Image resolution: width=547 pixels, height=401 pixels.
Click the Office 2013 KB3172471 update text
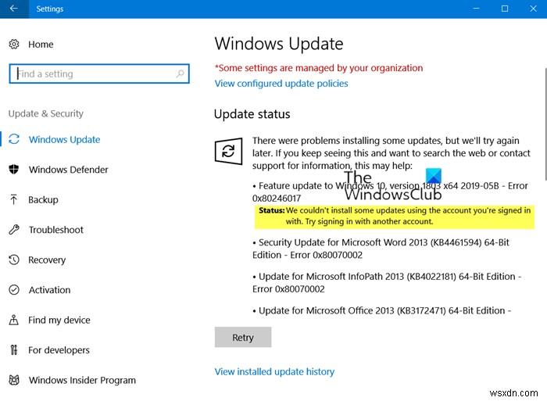point(381,310)
